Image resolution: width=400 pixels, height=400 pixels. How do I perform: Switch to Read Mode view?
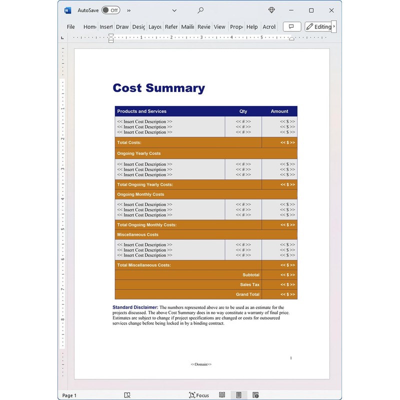222,395
